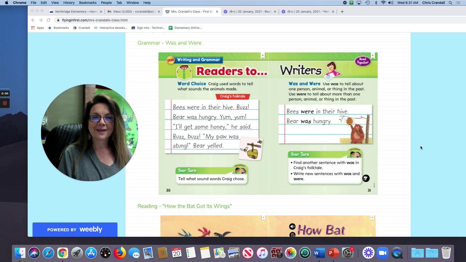Open System Preferences in the dock
This screenshot has height=262, width=466.
[348, 253]
